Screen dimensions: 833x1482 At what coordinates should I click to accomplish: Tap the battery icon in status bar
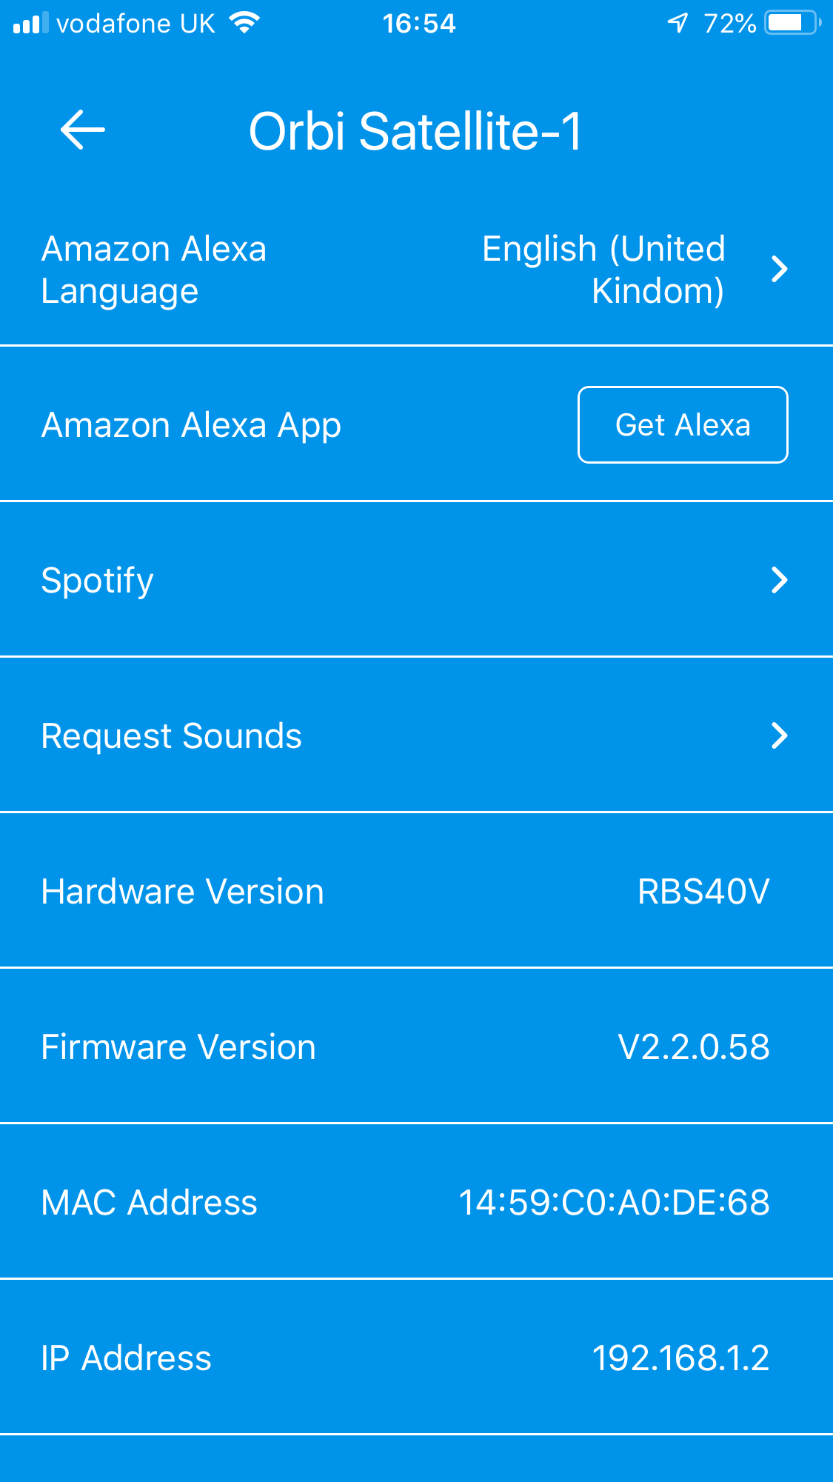click(x=792, y=23)
